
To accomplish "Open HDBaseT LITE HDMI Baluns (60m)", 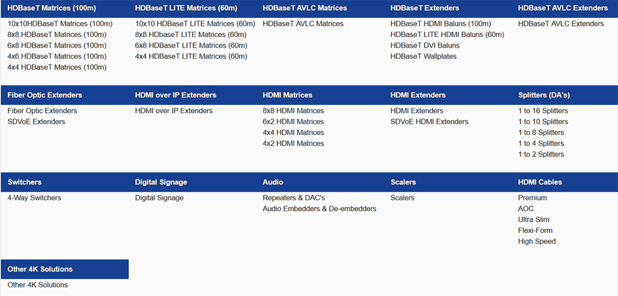I will tap(447, 35).
